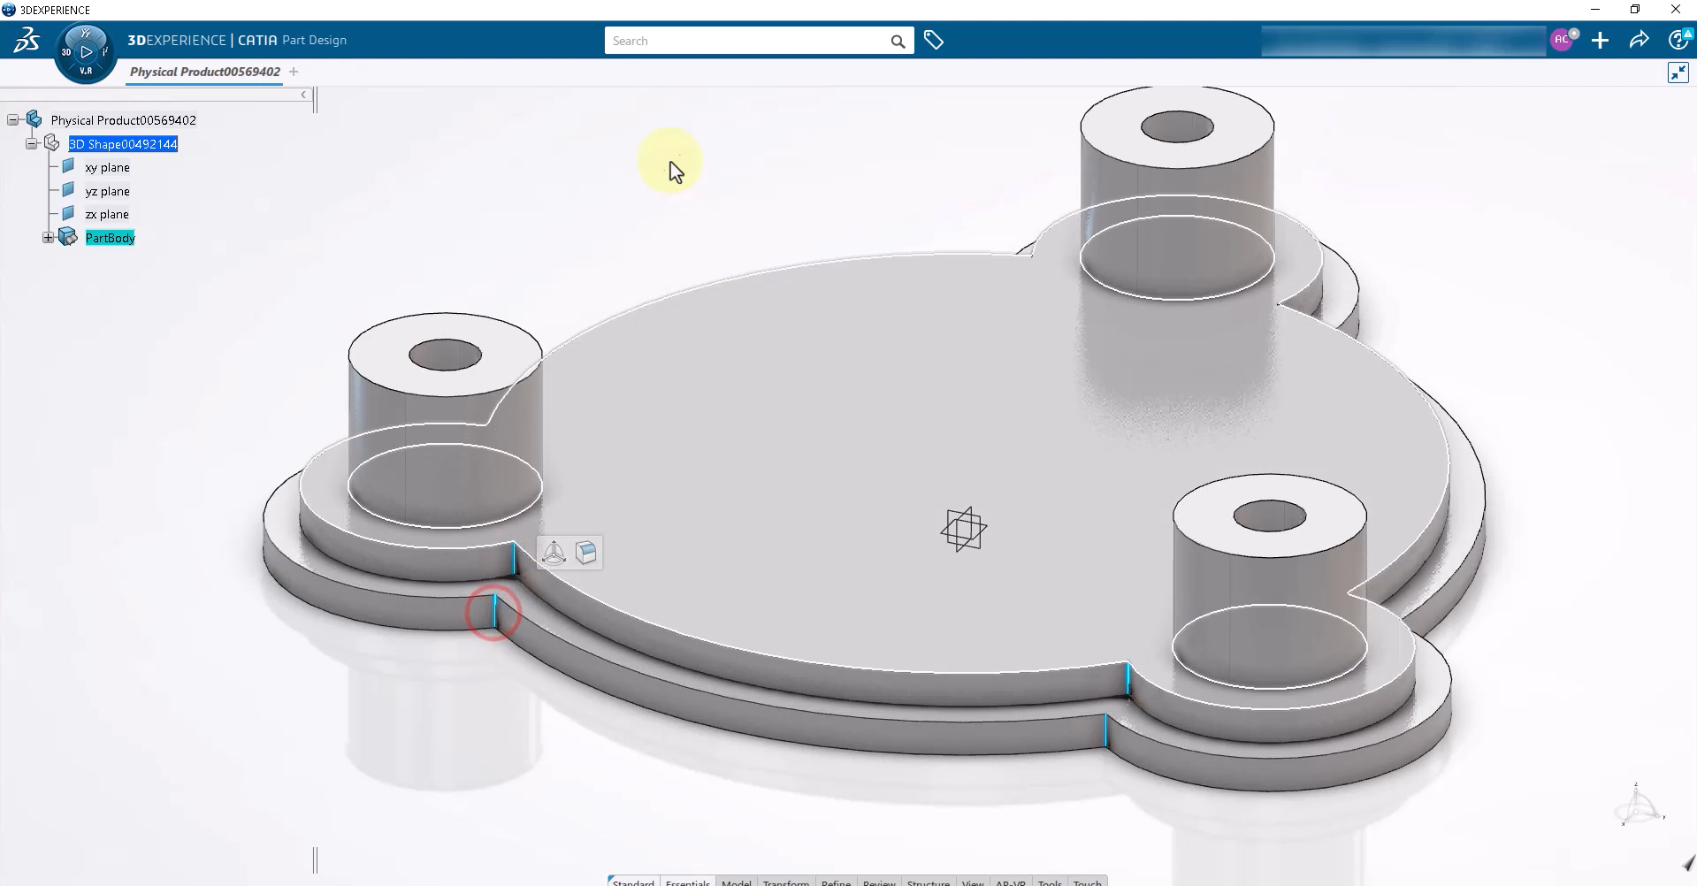Image resolution: width=1697 pixels, height=886 pixels.
Task: Select the Physical Product00569402 document tab
Action: click(x=204, y=72)
